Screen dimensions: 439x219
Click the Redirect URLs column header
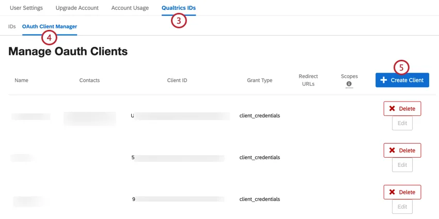[x=308, y=80]
